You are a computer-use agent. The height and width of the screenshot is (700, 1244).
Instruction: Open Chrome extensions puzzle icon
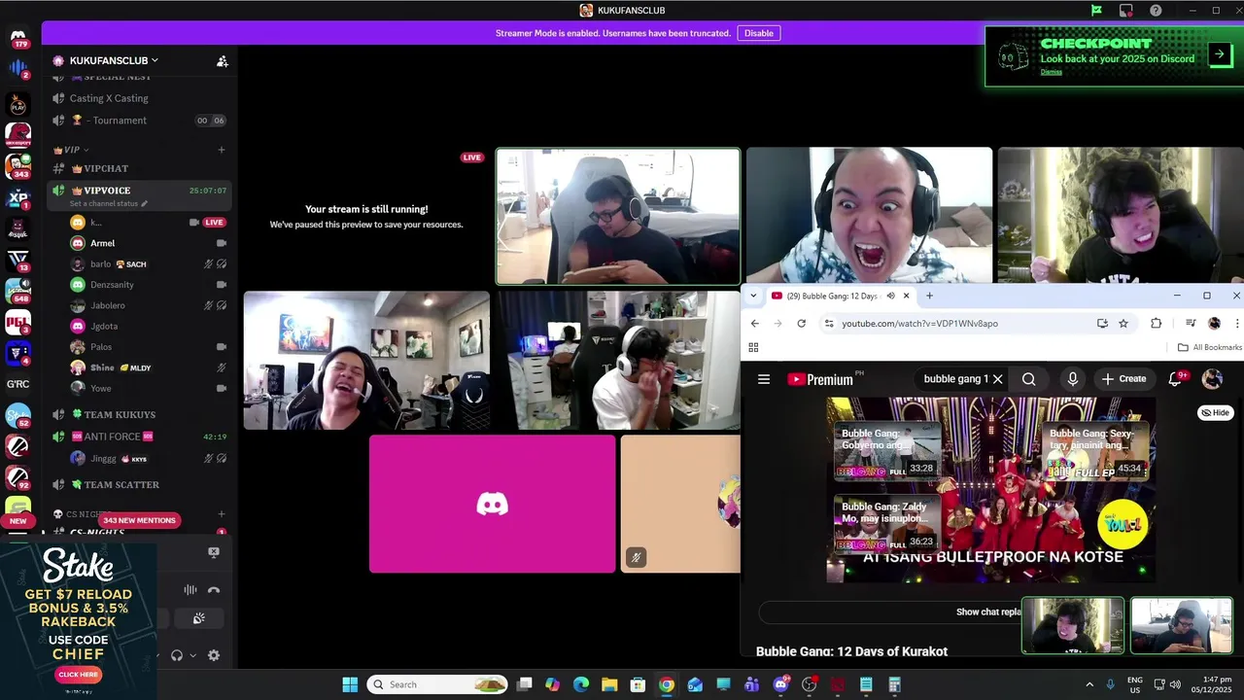coord(1156,324)
